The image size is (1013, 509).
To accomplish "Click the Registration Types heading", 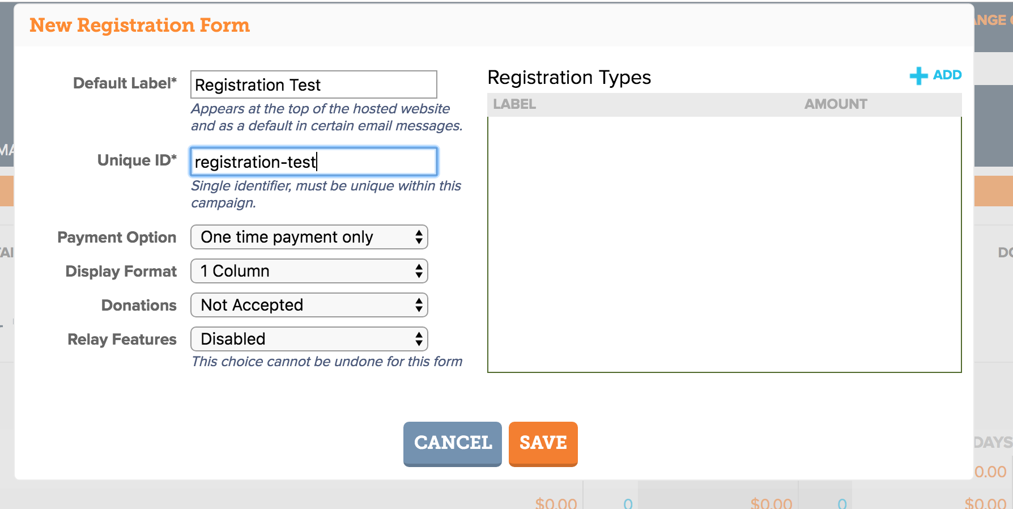I will pyautogui.click(x=569, y=78).
